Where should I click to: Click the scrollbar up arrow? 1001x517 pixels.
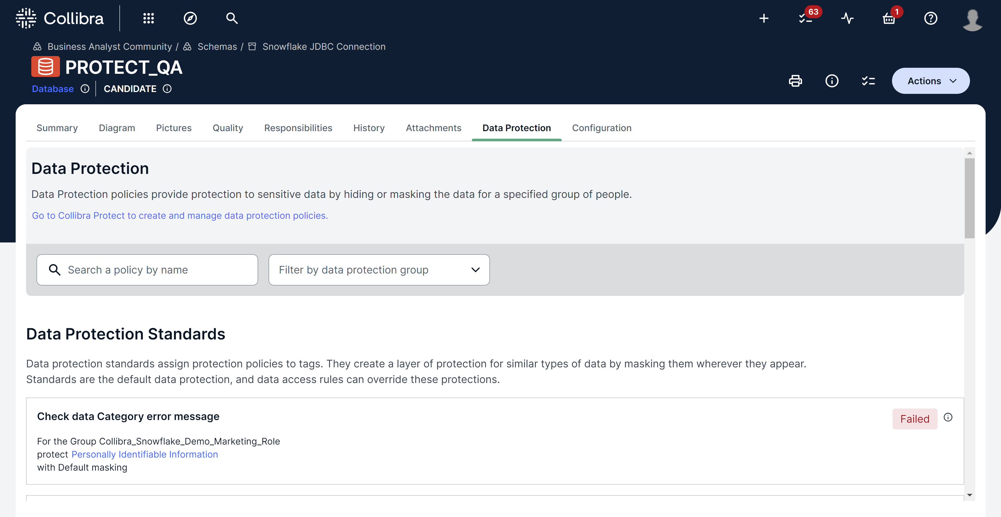[969, 153]
